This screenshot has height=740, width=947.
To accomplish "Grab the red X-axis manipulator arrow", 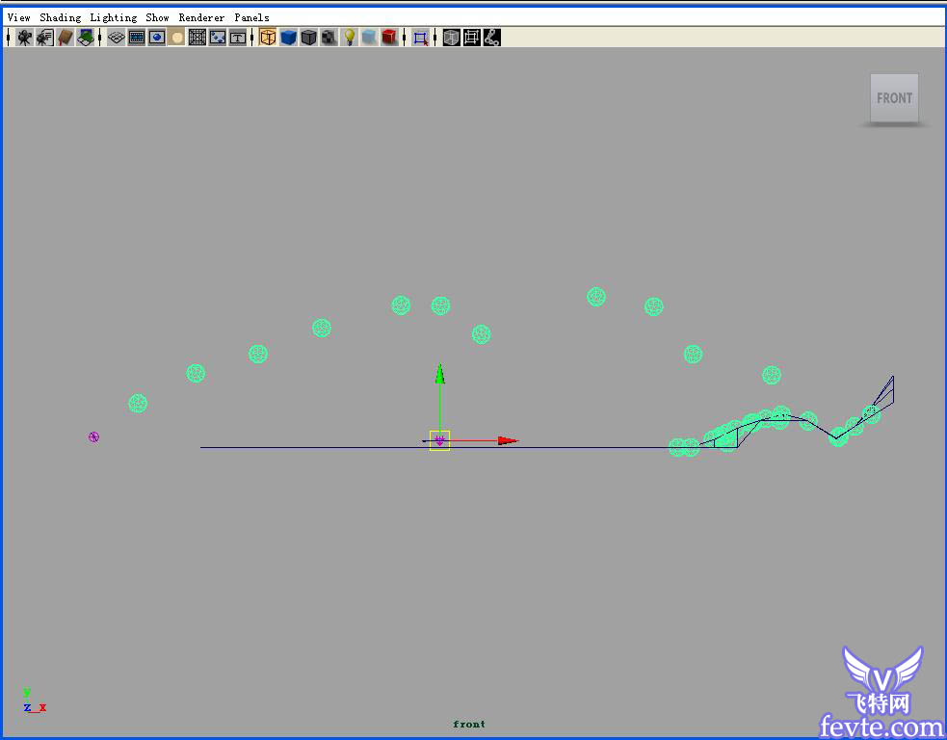I will click(x=508, y=441).
